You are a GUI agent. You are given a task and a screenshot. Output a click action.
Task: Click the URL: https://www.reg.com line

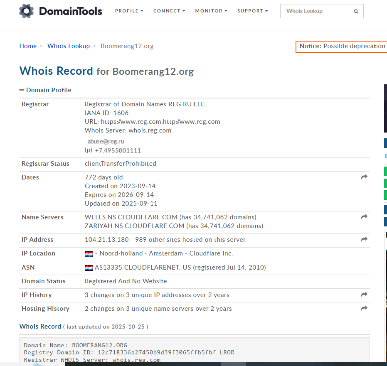(152, 122)
